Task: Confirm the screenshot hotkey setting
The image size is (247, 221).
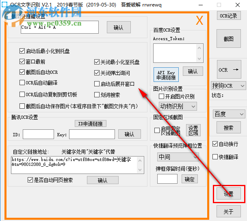Action: [x=119, y=27]
